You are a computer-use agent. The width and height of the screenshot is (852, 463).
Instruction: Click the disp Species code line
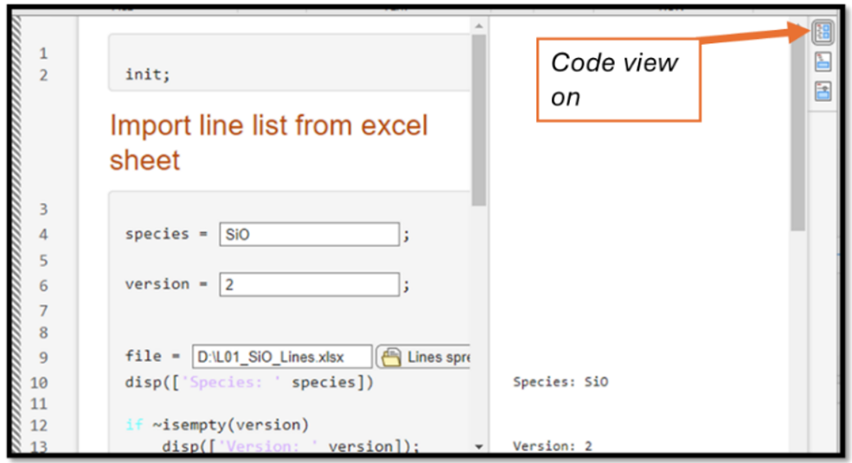point(249,382)
